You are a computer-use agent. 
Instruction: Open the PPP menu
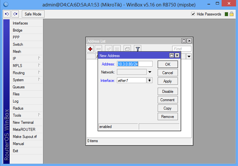pyautogui.click(x=26, y=37)
